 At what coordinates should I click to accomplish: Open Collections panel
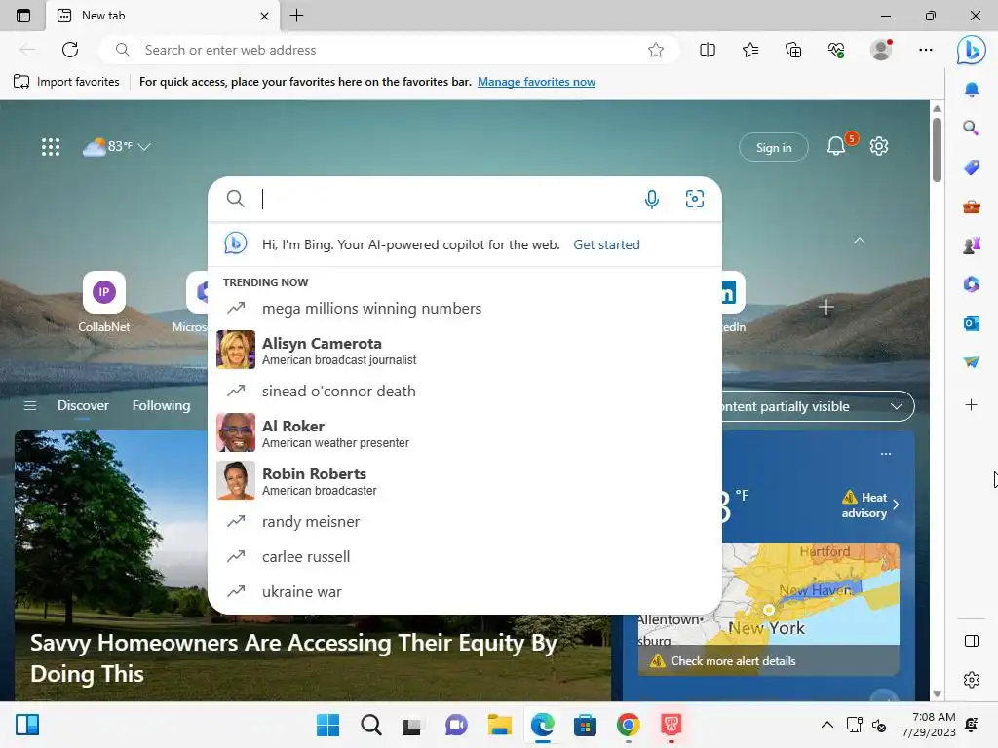(x=793, y=50)
